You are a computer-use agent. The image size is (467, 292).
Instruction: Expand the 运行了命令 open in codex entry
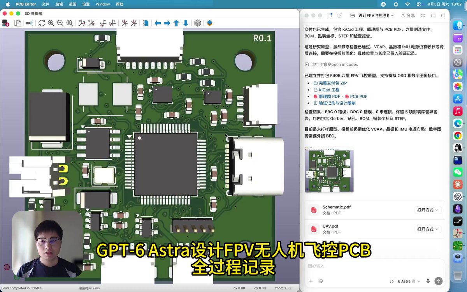[x=331, y=65]
